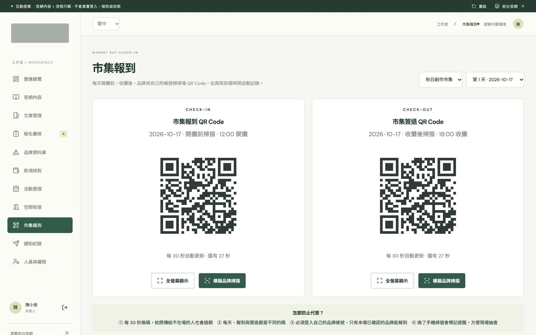Open 款項核對 in the sidebar
Viewport: 536px width, 335px height.
[x=40, y=171]
